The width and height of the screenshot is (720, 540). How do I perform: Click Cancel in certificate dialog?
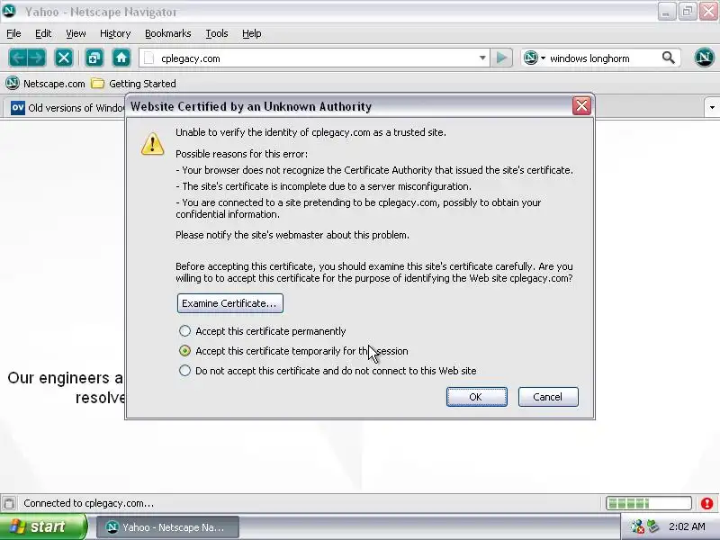548,397
